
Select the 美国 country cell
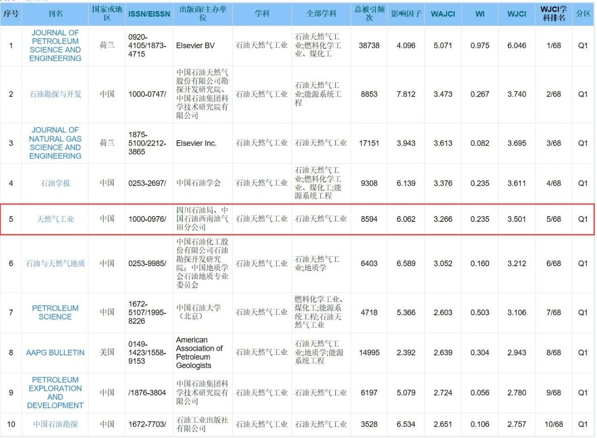click(107, 353)
